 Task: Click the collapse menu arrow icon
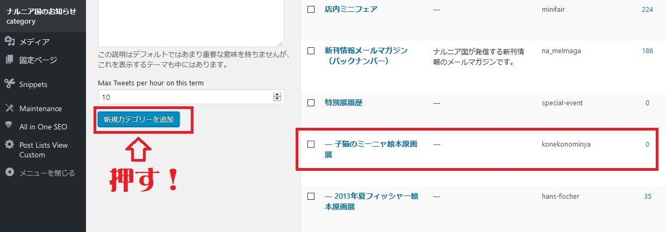9,172
